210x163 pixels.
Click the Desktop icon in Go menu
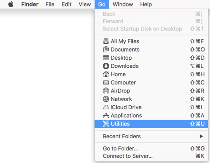tap(106, 58)
